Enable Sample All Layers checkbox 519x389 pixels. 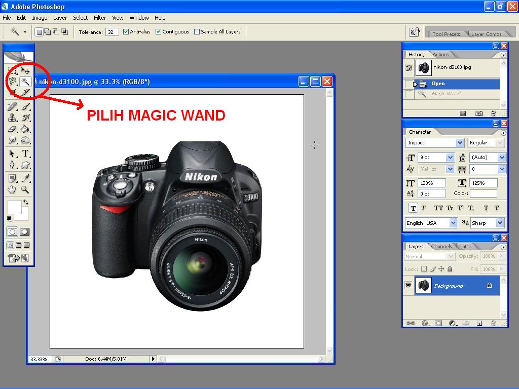pyautogui.click(x=197, y=32)
